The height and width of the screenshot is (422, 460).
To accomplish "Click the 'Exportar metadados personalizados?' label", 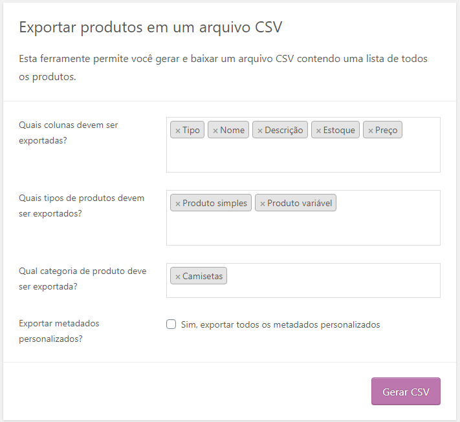I will point(60,330).
